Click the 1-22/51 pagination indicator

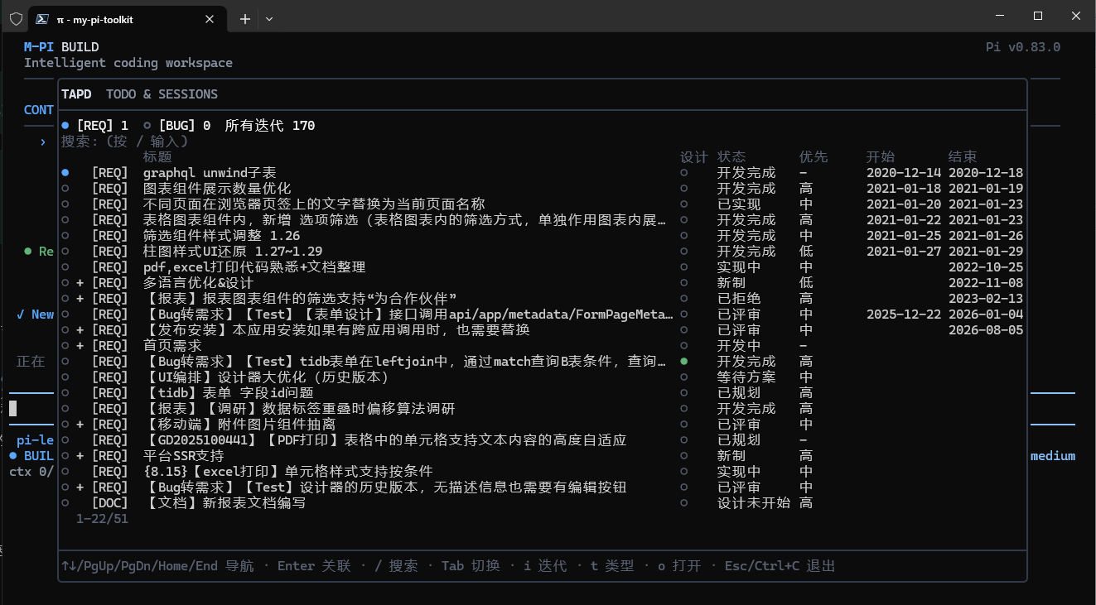point(102,519)
